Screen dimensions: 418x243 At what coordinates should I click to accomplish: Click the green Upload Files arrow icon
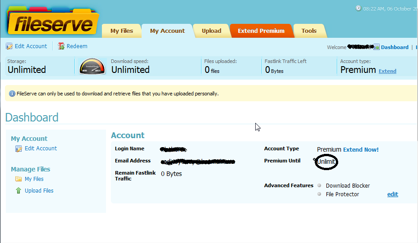click(x=18, y=190)
